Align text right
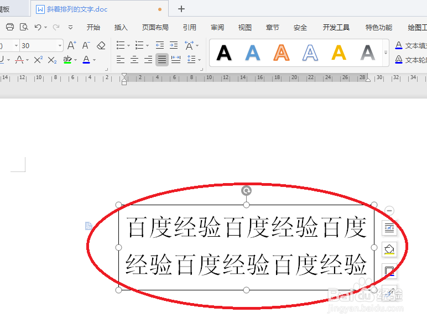This screenshot has height=323, width=427. 148,59
